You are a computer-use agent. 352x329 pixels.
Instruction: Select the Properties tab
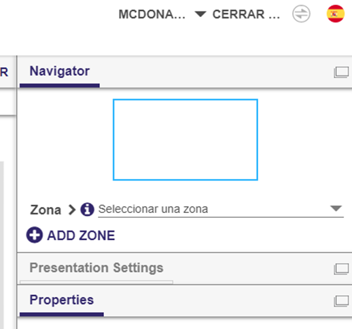click(62, 301)
